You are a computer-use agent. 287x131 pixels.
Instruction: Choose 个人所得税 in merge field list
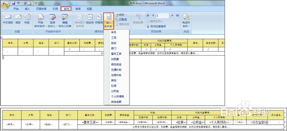pos(117,97)
